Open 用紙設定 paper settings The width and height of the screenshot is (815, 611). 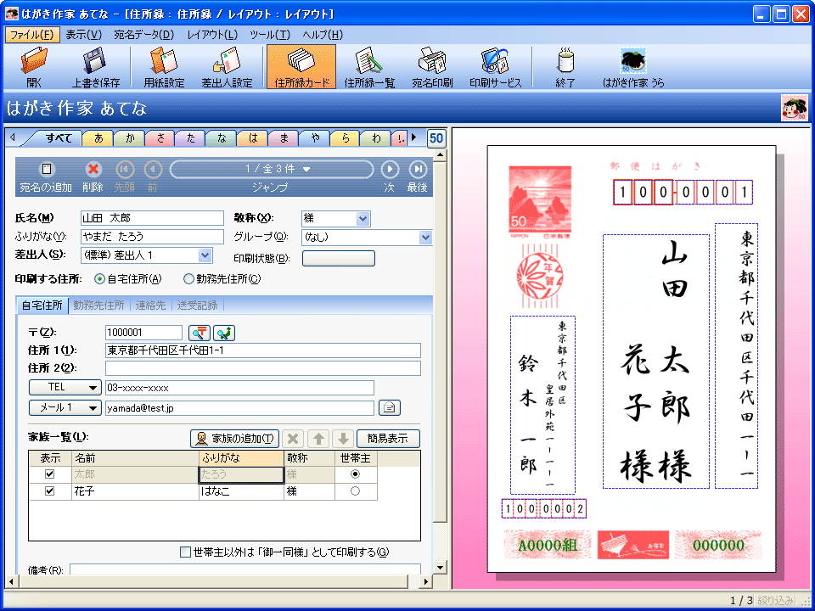(x=164, y=66)
